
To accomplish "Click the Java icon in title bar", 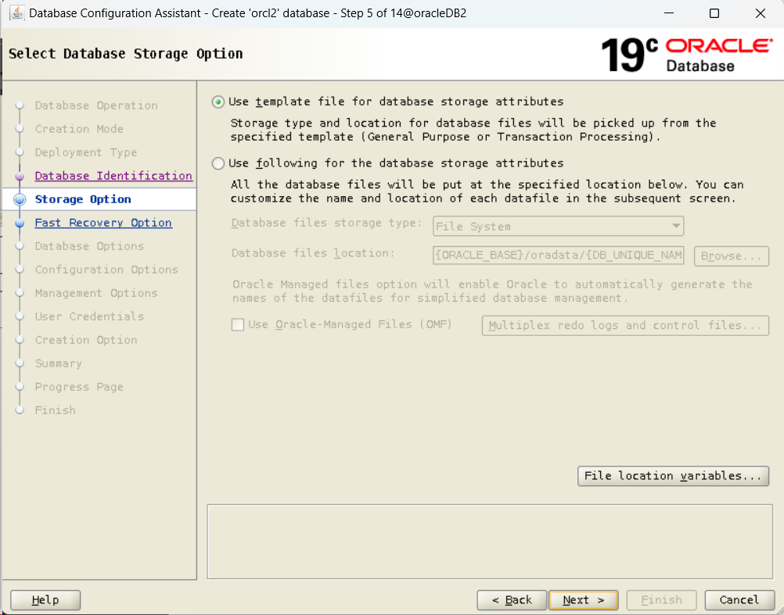I will [x=16, y=13].
